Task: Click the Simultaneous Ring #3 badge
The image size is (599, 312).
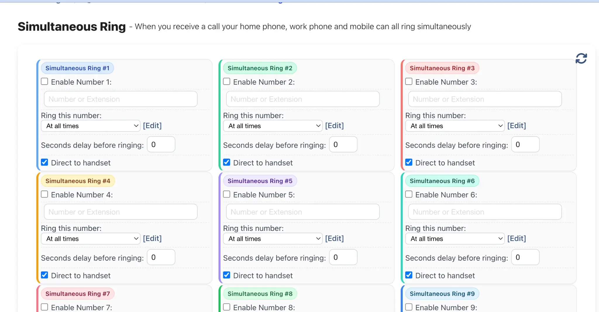Action: tap(442, 68)
